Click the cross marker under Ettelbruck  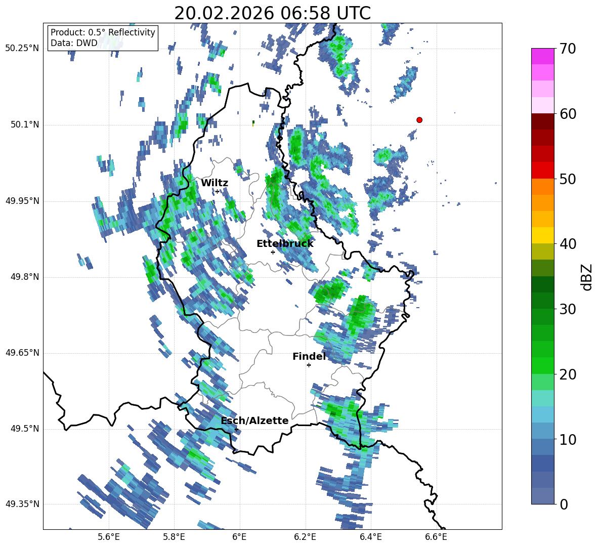click(273, 252)
